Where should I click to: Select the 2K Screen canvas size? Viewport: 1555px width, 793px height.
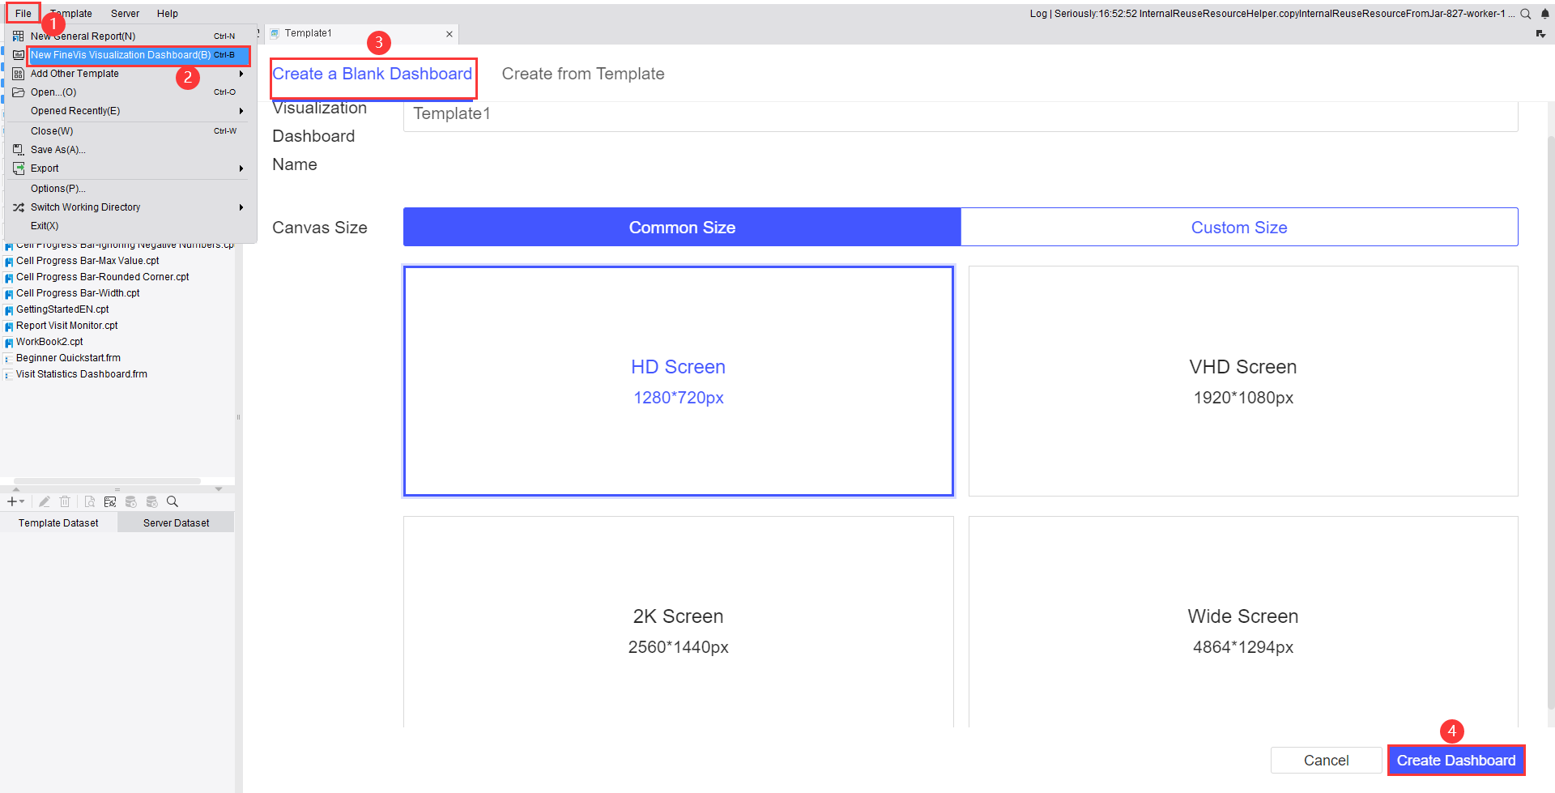click(x=678, y=630)
